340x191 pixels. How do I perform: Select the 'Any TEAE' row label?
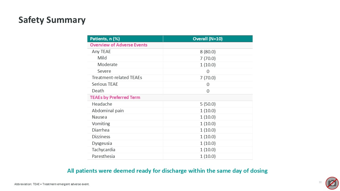[101, 51]
